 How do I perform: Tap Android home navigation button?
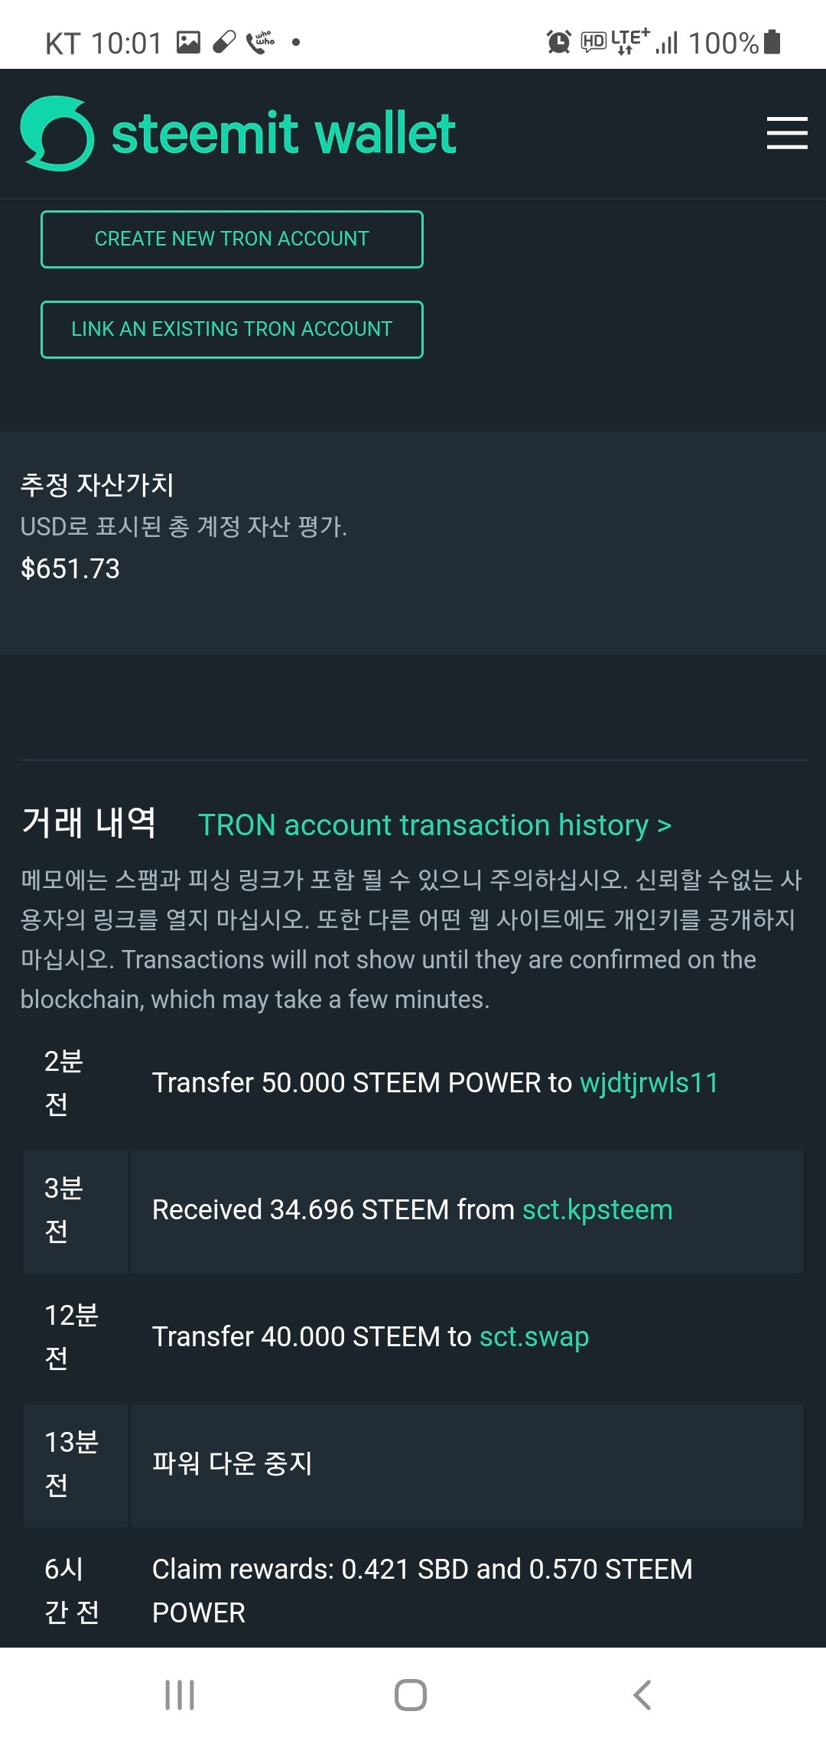(x=411, y=1695)
